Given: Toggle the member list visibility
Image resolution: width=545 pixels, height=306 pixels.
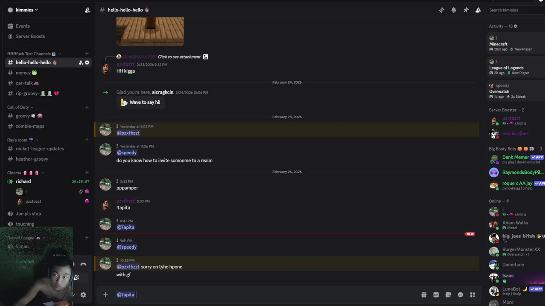Looking at the screenshot, I should click(x=478, y=10).
